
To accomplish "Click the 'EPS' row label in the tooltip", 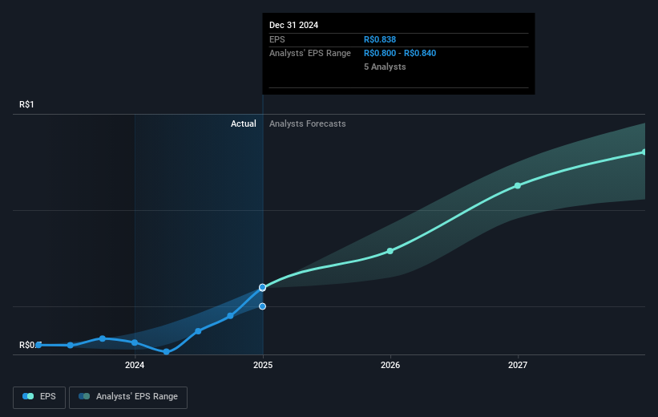I will 277,39.
